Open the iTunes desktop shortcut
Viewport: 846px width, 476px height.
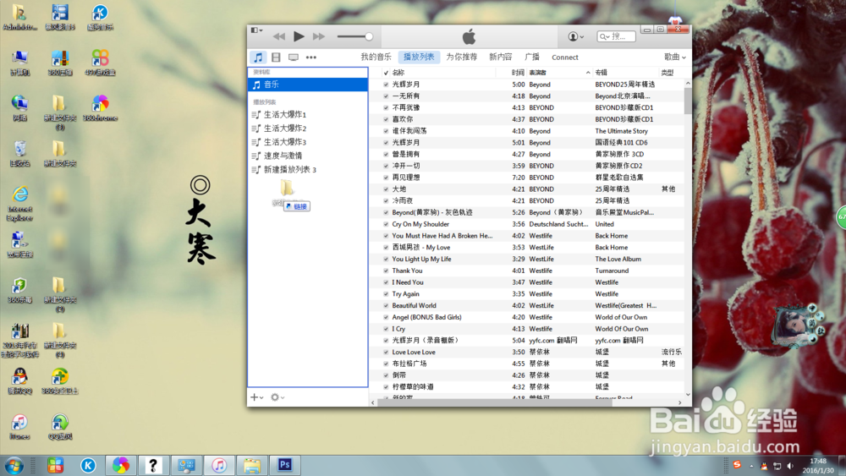tap(20, 426)
